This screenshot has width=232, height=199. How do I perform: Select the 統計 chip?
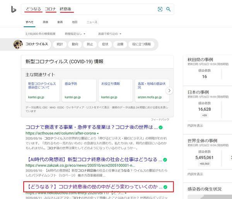pos(60,44)
